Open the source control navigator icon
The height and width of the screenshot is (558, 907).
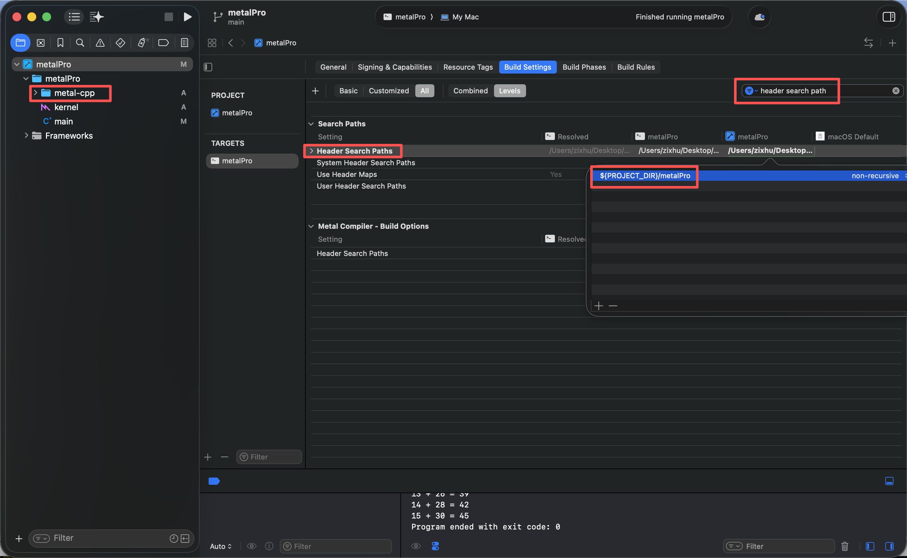[x=40, y=43]
